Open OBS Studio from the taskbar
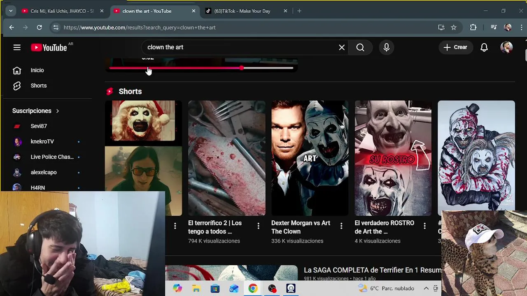Viewport: 527px width, 296px height. pyautogui.click(x=272, y=289)
